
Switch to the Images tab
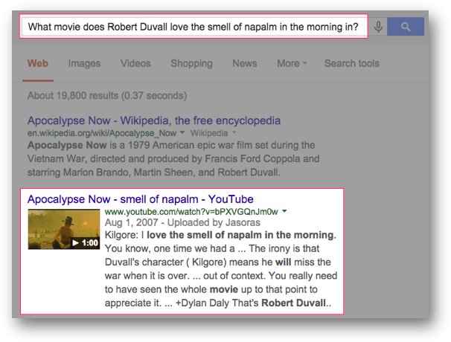pyautogui.click(x=84, y=63)
